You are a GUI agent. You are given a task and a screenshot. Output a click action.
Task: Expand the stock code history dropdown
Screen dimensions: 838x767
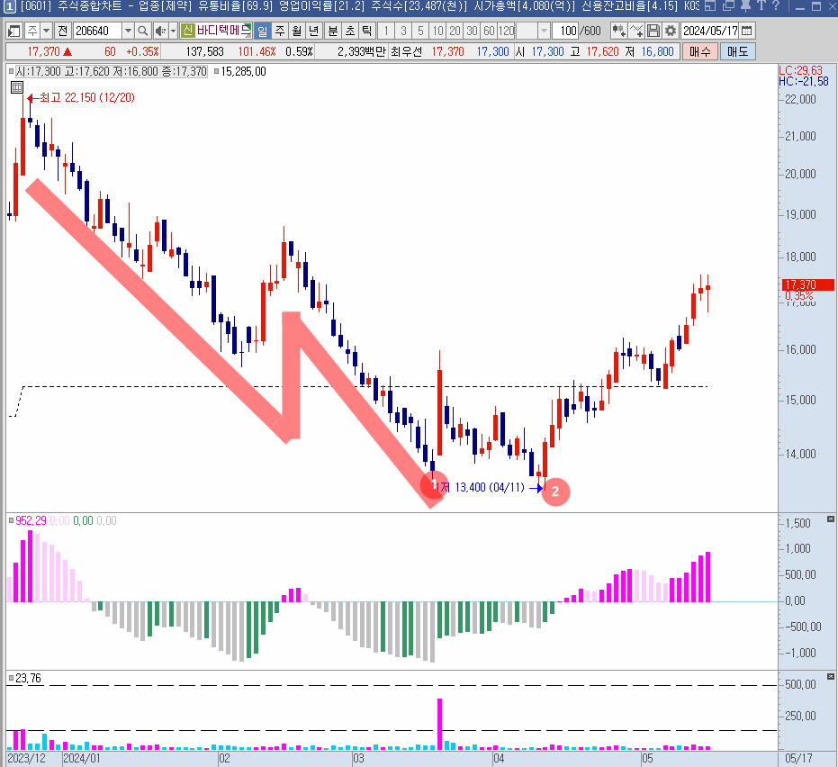coord(128,31)
